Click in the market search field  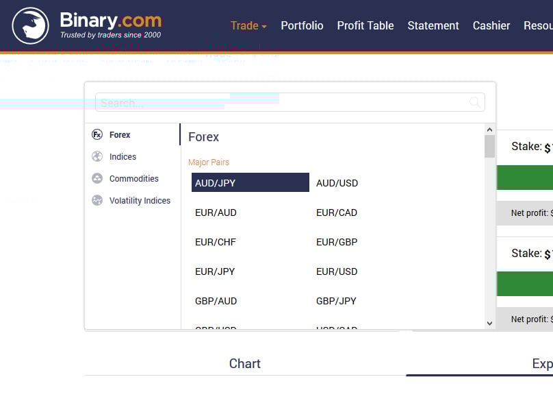281,103
